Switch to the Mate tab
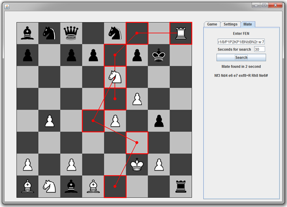The image size is (287, 207). 248,24
